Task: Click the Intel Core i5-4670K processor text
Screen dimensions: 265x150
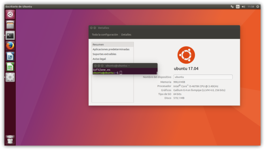Action: pyautogui.click(x=196, y=86)
